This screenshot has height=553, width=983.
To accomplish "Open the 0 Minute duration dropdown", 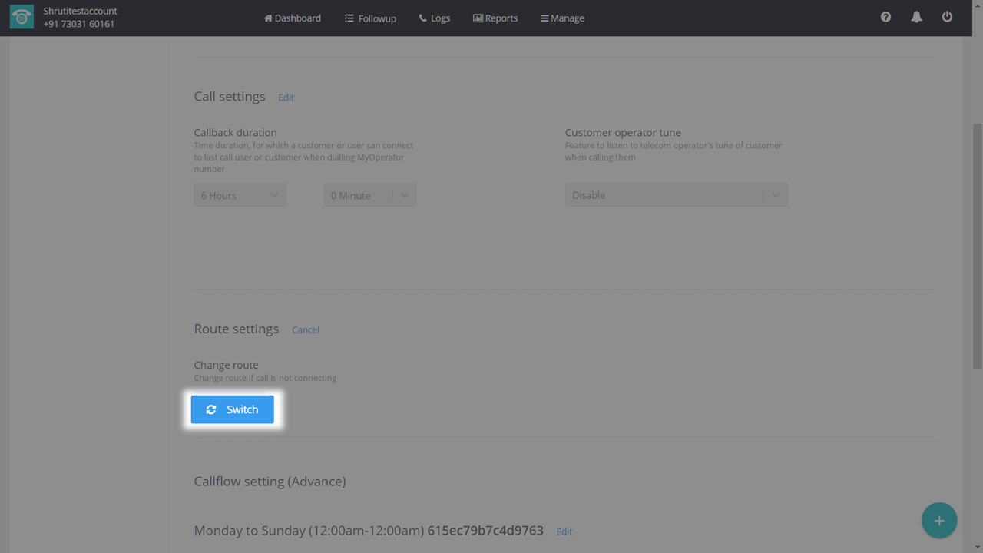I will coord(369,195).
